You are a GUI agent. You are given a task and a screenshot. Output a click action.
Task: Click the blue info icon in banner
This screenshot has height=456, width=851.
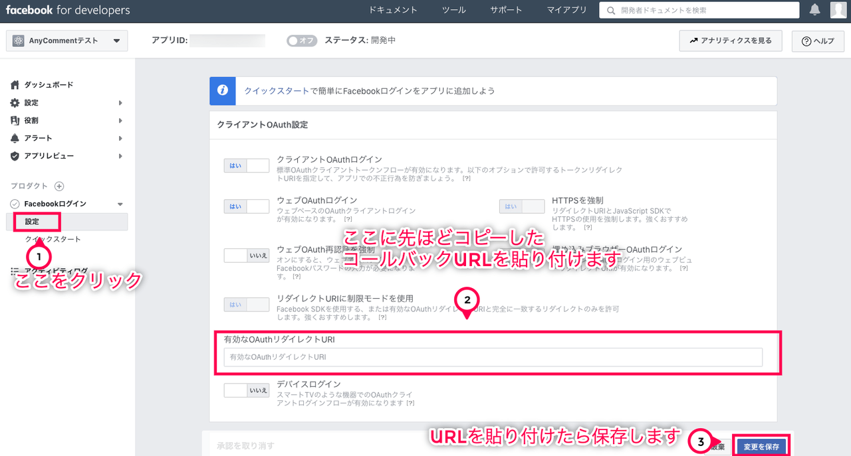click(x=223, y=91)
